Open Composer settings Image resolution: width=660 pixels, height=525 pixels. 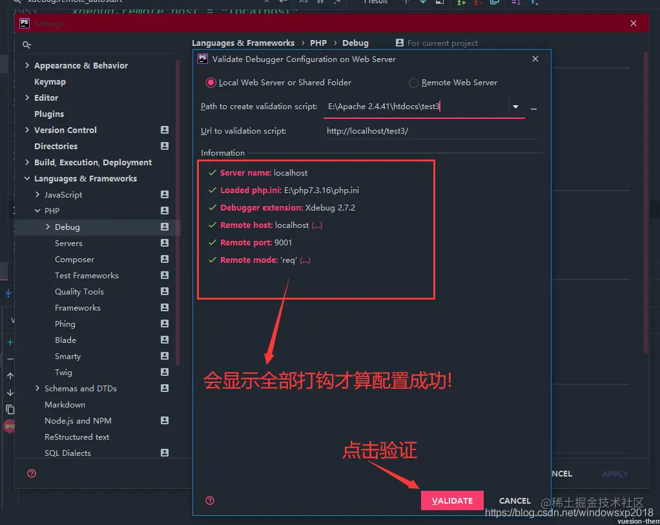point(74,260)
